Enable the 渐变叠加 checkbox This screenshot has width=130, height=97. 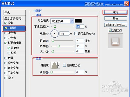pos(6,68)
